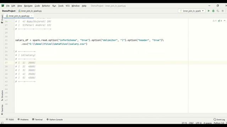Collapse comment block fold at line 42
Screen dimensions: 227x127
pos(14,81)
